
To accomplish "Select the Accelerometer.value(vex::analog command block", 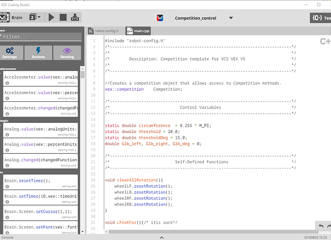I will [x=40, y=78].
